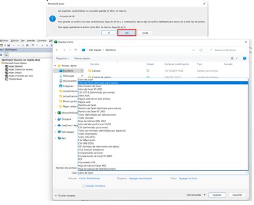Viewport: 254px width, 205px height.
Task: Sort by the Fecha de modificación column
Action: coord(177,64)
